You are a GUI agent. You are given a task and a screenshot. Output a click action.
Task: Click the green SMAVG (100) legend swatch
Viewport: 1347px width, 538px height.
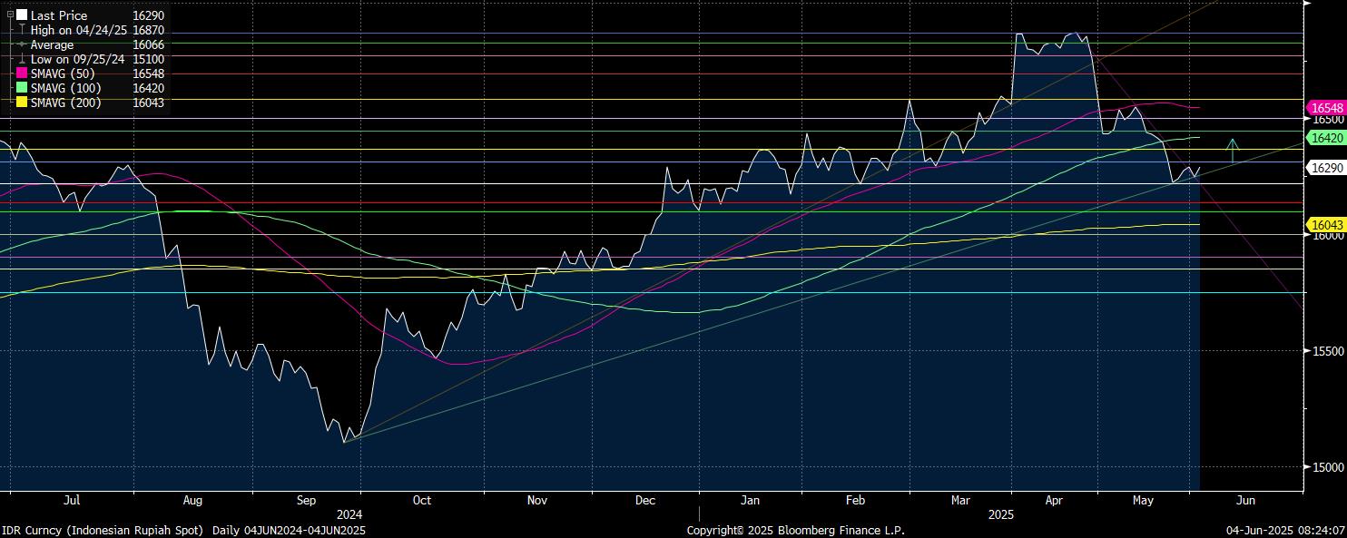tap(22, 88)
